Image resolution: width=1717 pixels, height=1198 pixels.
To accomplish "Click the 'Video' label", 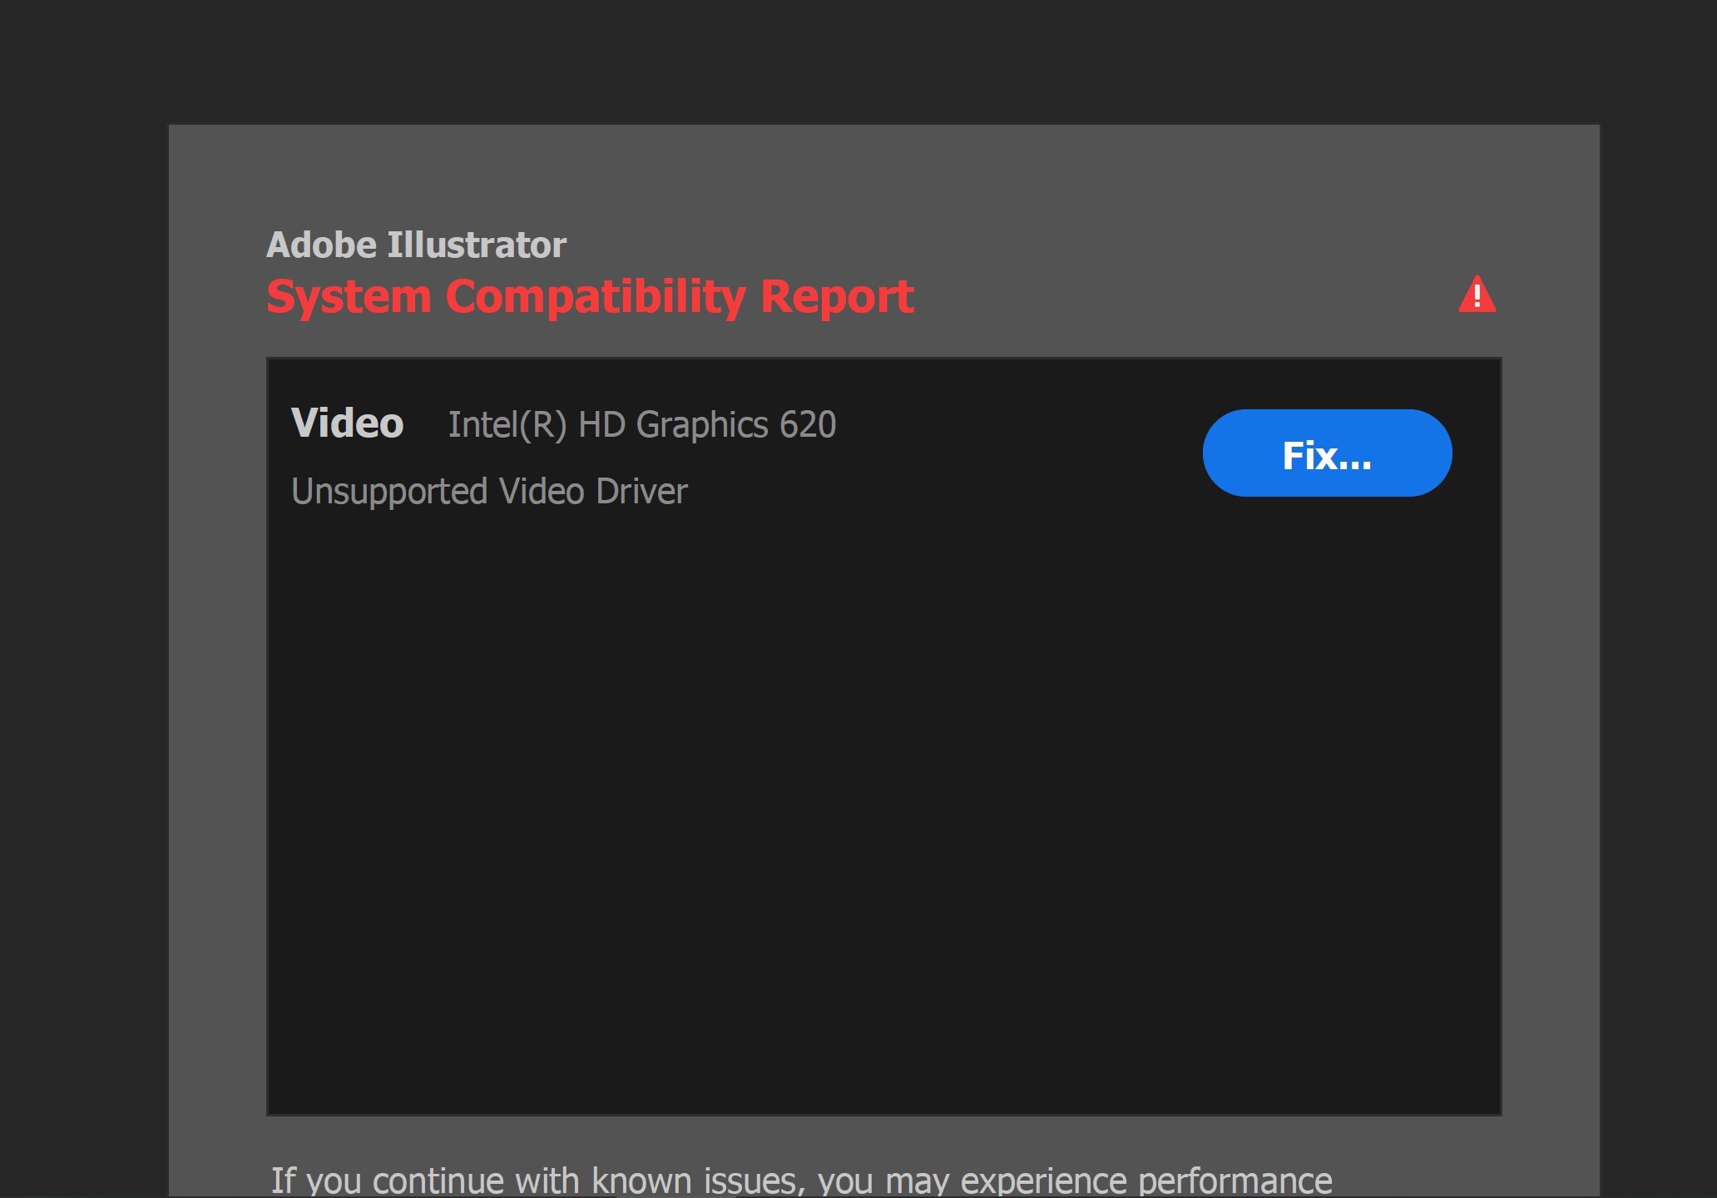I will tap(347, 423).
